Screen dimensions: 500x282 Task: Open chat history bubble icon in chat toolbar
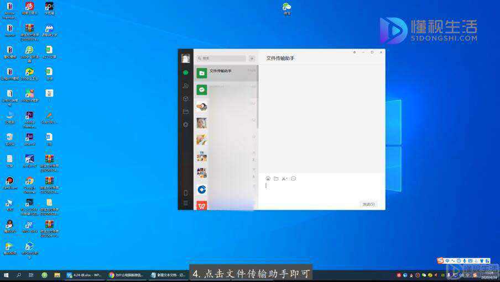(x=293, y=179)
